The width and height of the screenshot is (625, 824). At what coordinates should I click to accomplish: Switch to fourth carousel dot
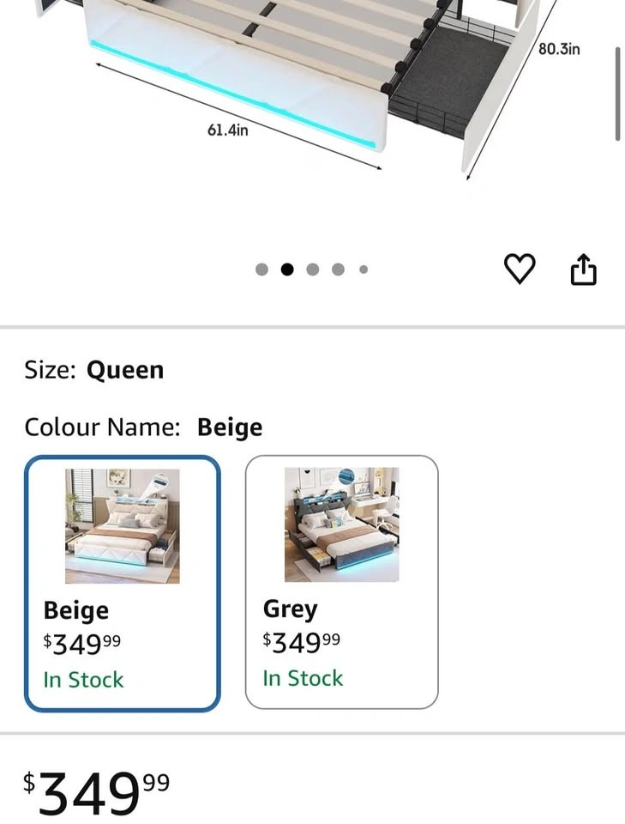[339, 270]
